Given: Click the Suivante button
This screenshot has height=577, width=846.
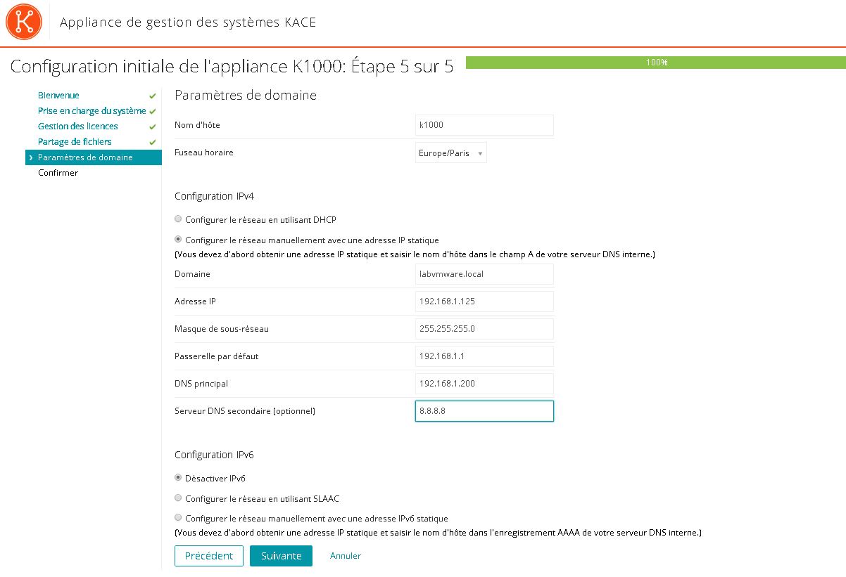Looking at the screenshot, I should click(x=281, y=556).
